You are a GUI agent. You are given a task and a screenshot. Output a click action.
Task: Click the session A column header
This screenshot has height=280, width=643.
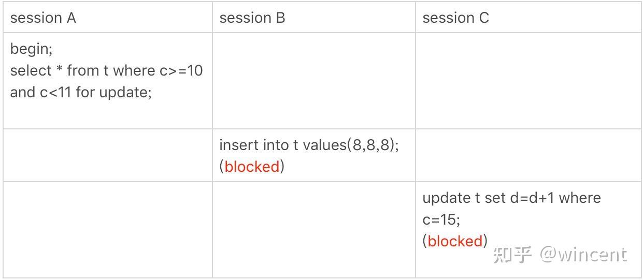[44, 18]
